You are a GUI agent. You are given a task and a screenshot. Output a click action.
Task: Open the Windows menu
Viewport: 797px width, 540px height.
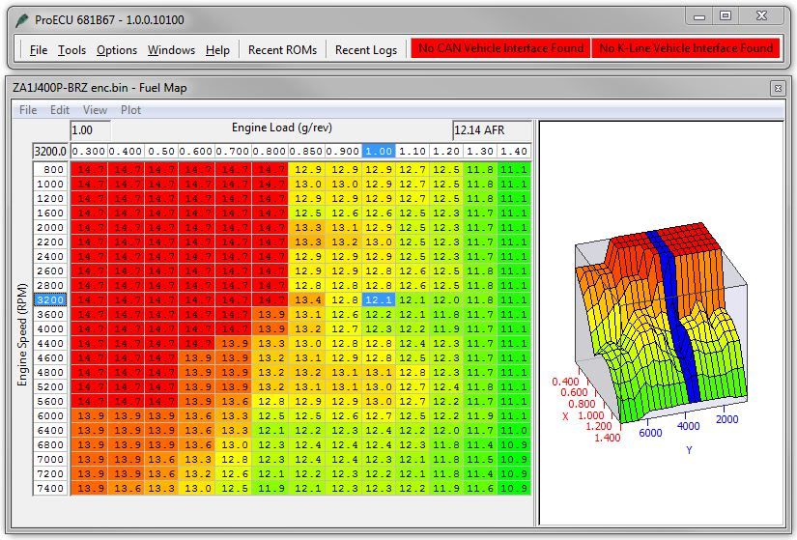171,49
